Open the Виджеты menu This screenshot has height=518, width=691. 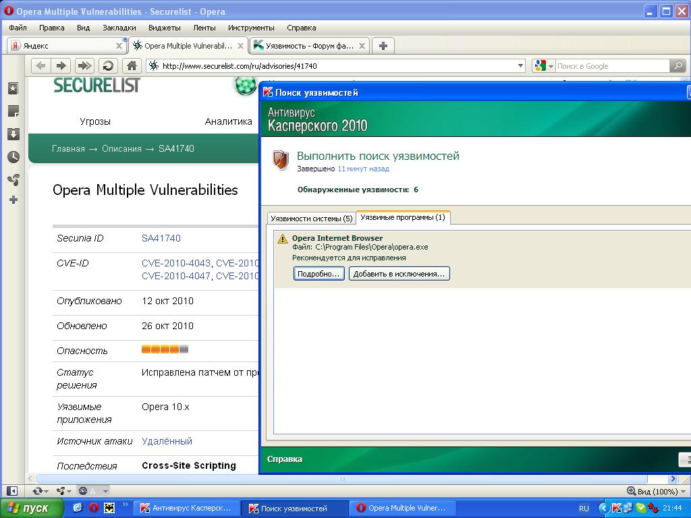tap(165, 28)
